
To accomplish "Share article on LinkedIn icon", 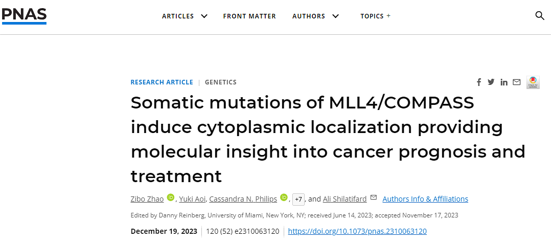I will (504, 82).
